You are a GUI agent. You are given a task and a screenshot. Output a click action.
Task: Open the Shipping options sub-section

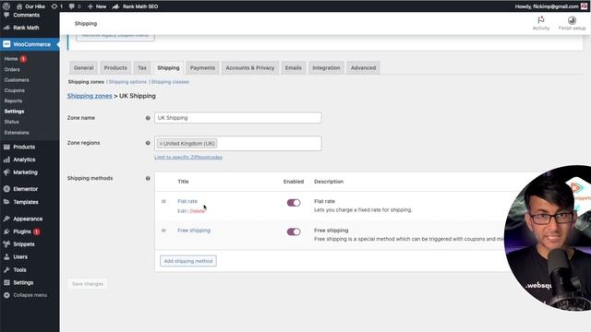pyautogui.click(x=127, y=82)
